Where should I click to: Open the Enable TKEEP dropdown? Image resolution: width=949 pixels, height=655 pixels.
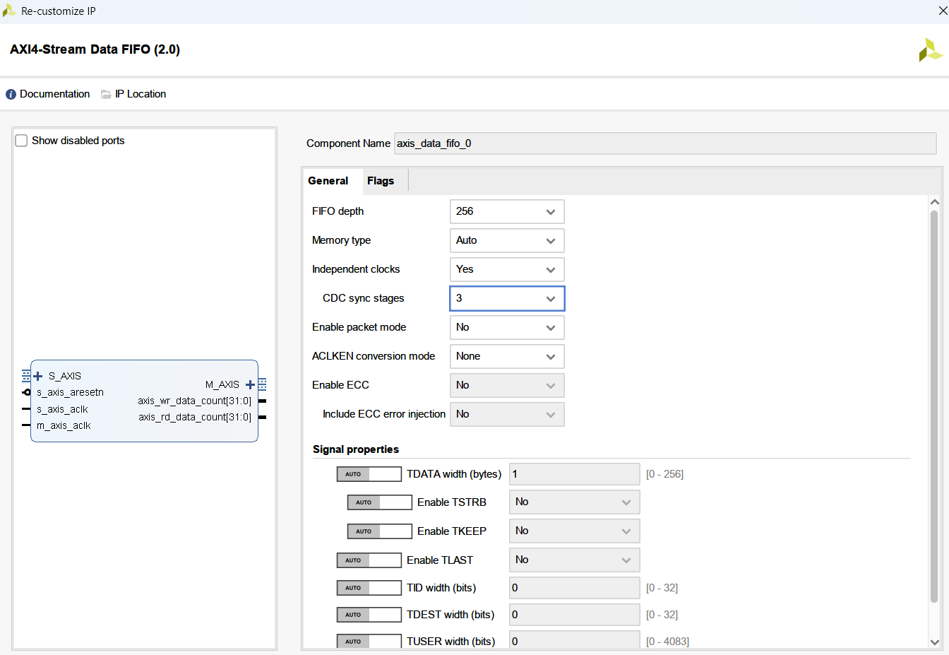click(574, 531)
